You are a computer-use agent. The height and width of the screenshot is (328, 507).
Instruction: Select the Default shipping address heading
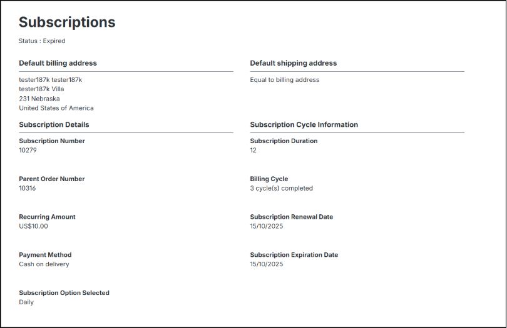click(x=293, y=63)
